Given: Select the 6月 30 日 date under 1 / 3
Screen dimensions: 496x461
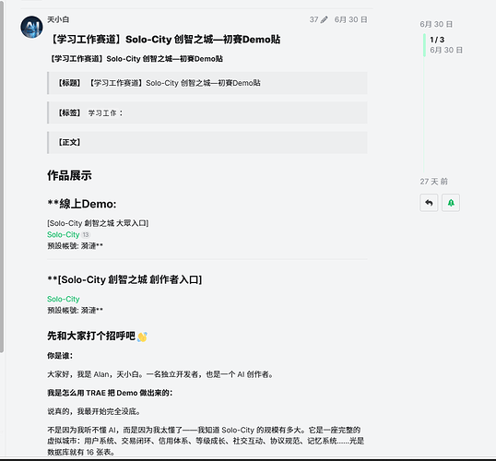Looking at the screenshot, I should [x=446, y=50].
